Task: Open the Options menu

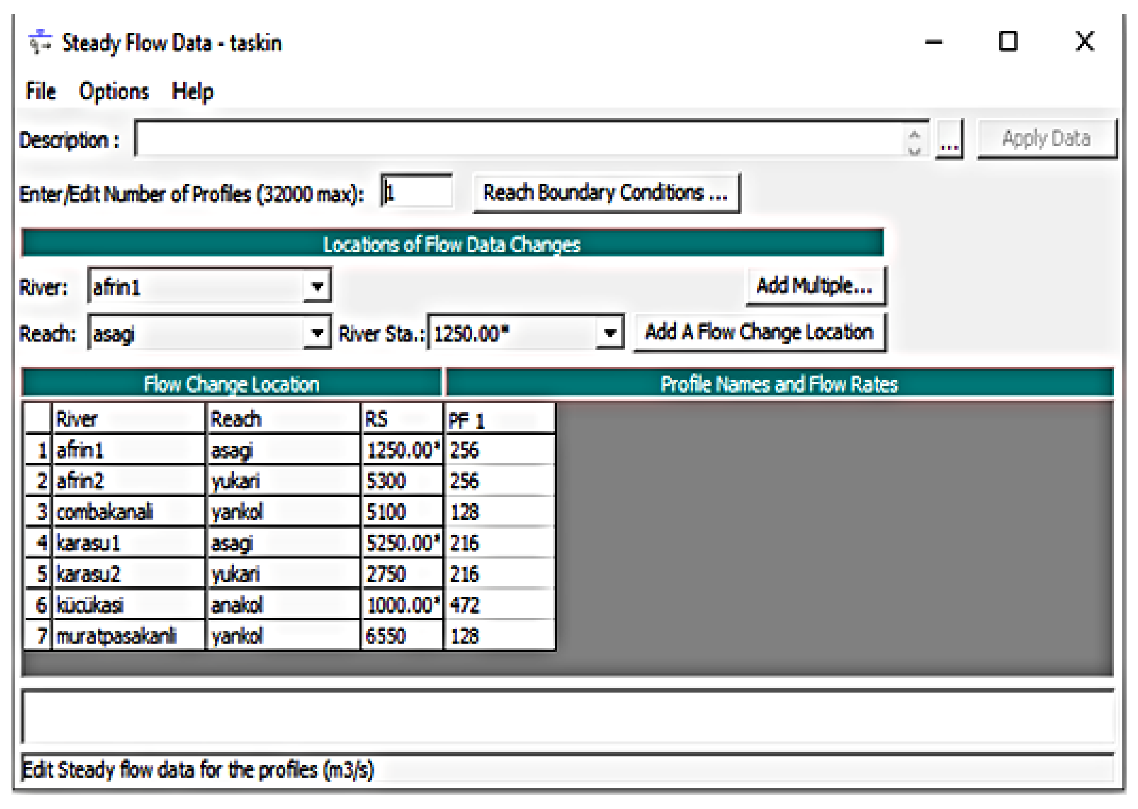Action: pos(114,91)
